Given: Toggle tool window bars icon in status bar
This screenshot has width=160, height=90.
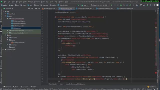Looking at the screenshot, I should (x=1, y=89).
